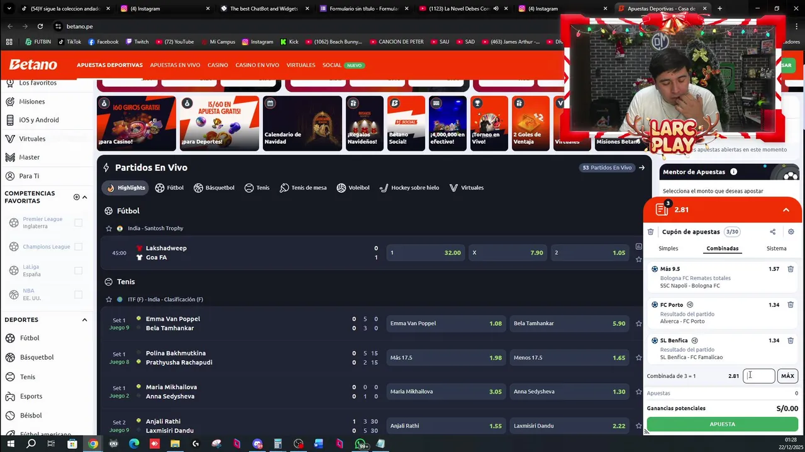Open Windows Start menu
This screenshot has height=452, width=805.
coord(11,444)
